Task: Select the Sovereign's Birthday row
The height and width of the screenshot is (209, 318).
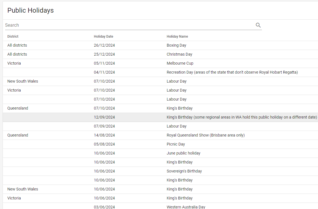Action: [184, 171]
